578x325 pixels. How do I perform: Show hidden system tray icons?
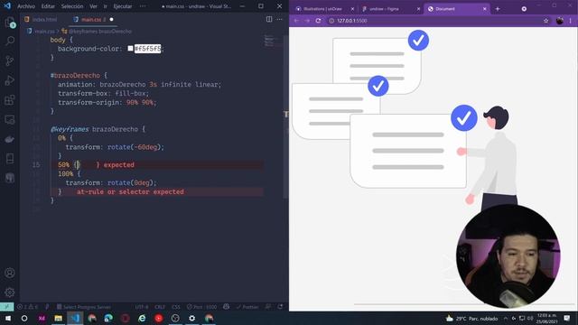click(506, 319)
